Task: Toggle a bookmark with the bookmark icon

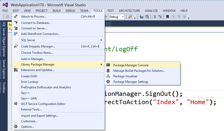Action: [x=167, y=17]
